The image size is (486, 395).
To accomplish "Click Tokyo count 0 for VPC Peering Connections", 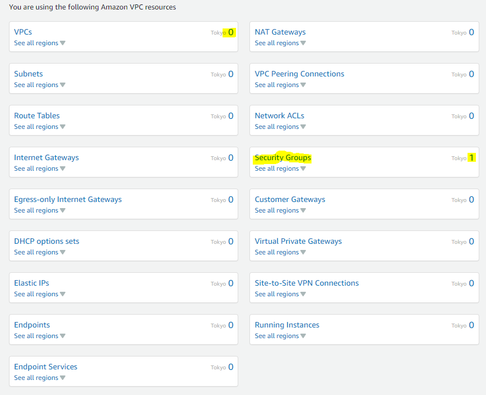I will (471, 74).
